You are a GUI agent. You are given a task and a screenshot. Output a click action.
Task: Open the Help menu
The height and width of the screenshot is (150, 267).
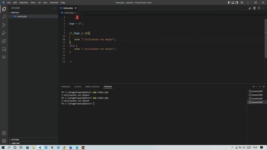[x=63, y=2]
